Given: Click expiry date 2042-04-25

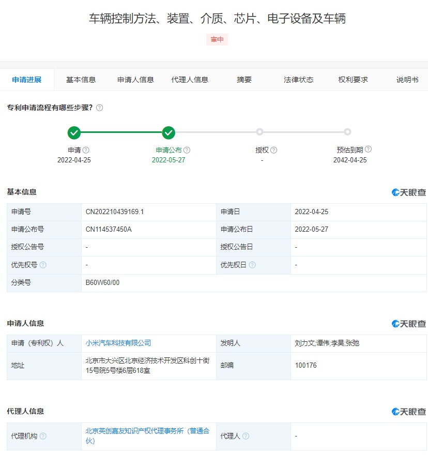Looking at the screenshot, I should point(350,160).
